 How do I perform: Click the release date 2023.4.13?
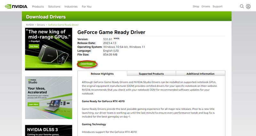(x=110, y=43)
